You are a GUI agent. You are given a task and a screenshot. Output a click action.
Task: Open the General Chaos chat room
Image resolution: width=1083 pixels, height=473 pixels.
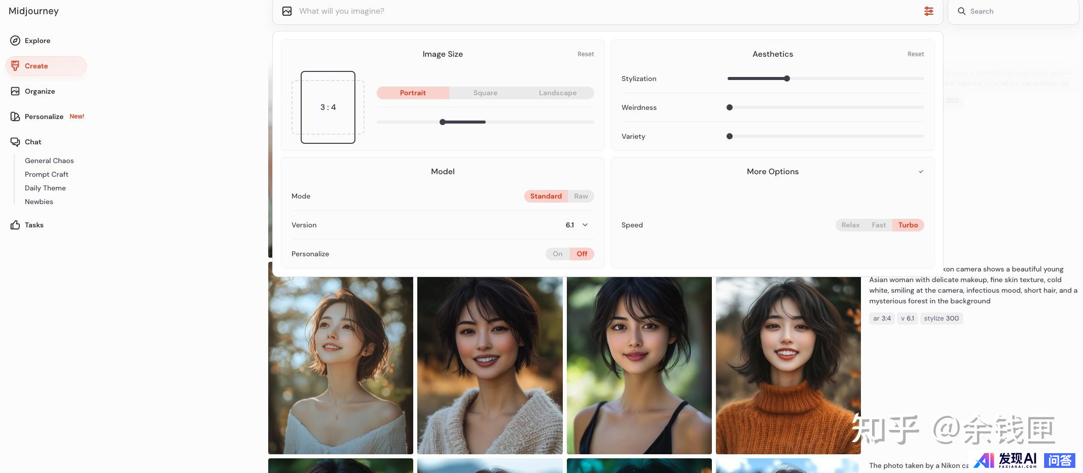pos(49,161)
